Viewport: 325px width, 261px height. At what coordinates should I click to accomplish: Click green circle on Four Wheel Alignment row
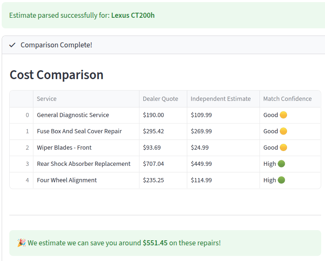click(x=281, y=180)
